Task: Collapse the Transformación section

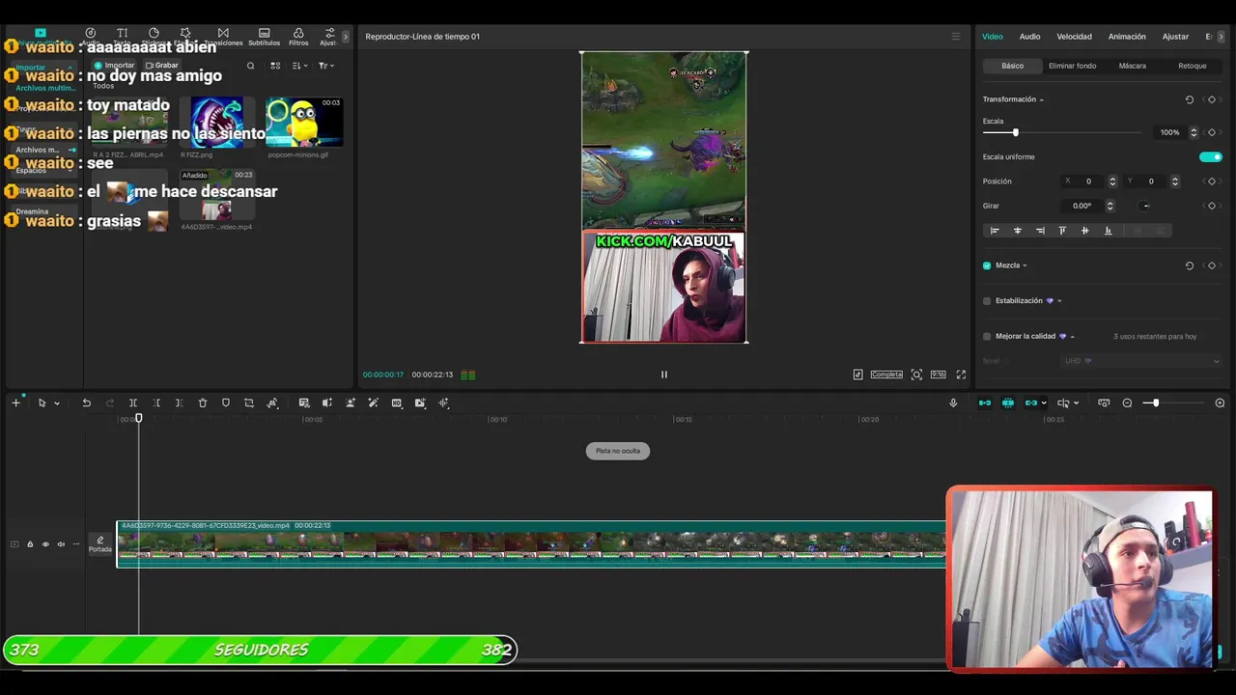Action: (1041, 100)
